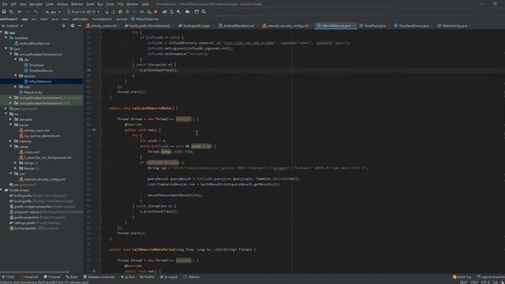Switch to the activity_main.xml editor tab
505x284 pixels.
tap(102, 26)
